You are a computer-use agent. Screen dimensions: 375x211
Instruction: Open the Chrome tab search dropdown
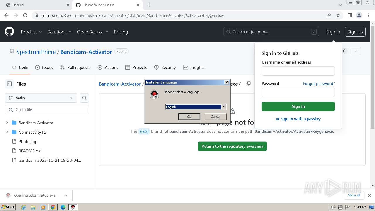coord(340,5)
